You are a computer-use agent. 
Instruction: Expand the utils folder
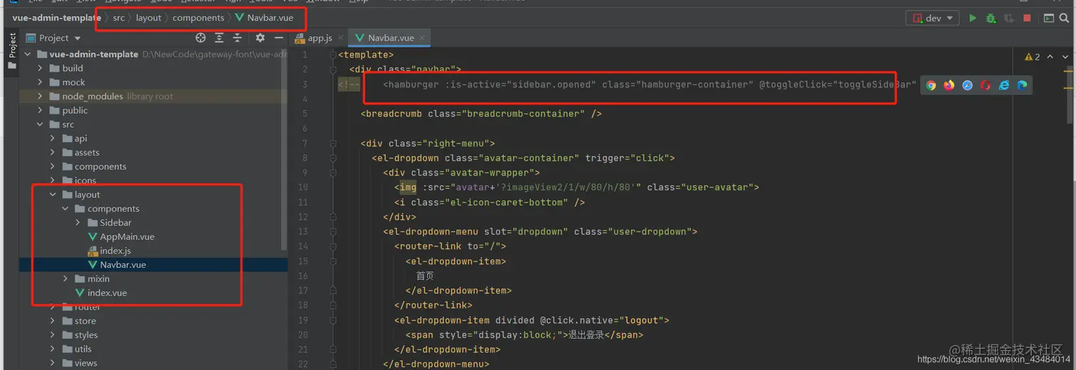pos(53,349)
